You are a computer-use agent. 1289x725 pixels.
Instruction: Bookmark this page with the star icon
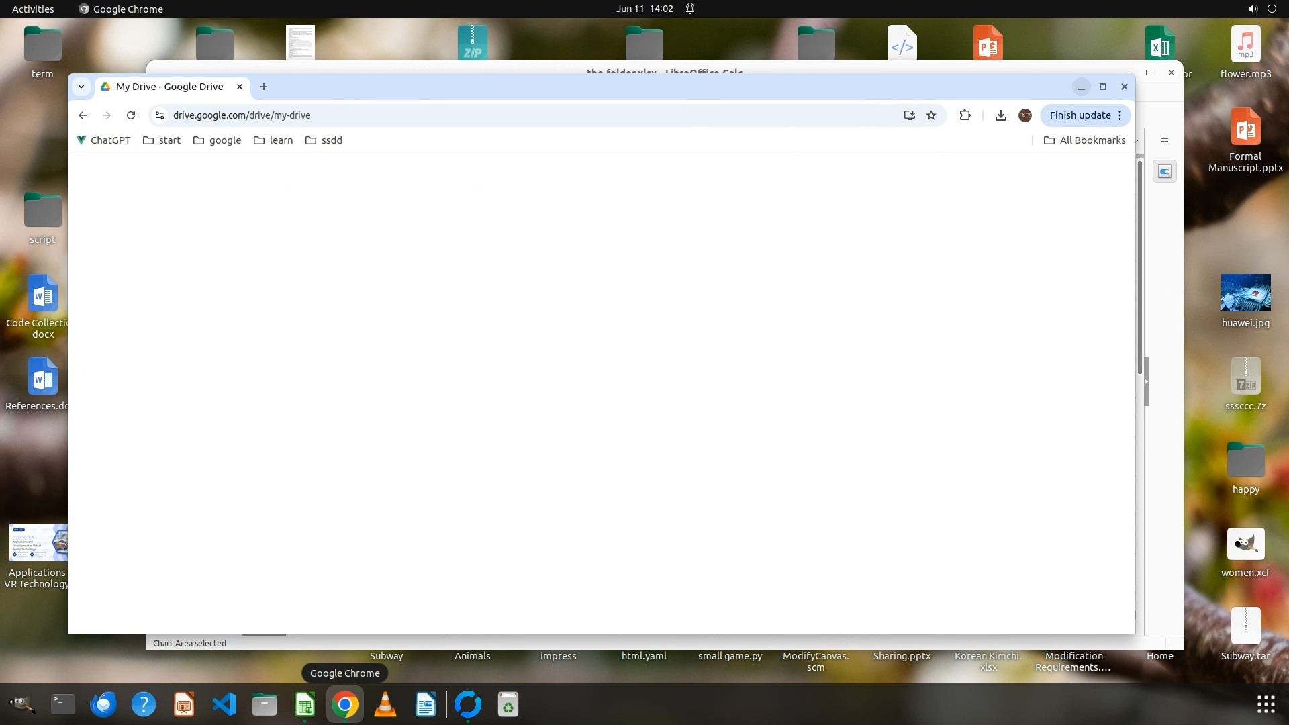(x=931, y=115)
